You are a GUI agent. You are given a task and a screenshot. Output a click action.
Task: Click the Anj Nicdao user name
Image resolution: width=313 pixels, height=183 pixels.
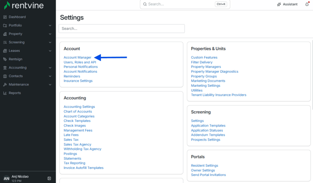[x=20, y=176]
